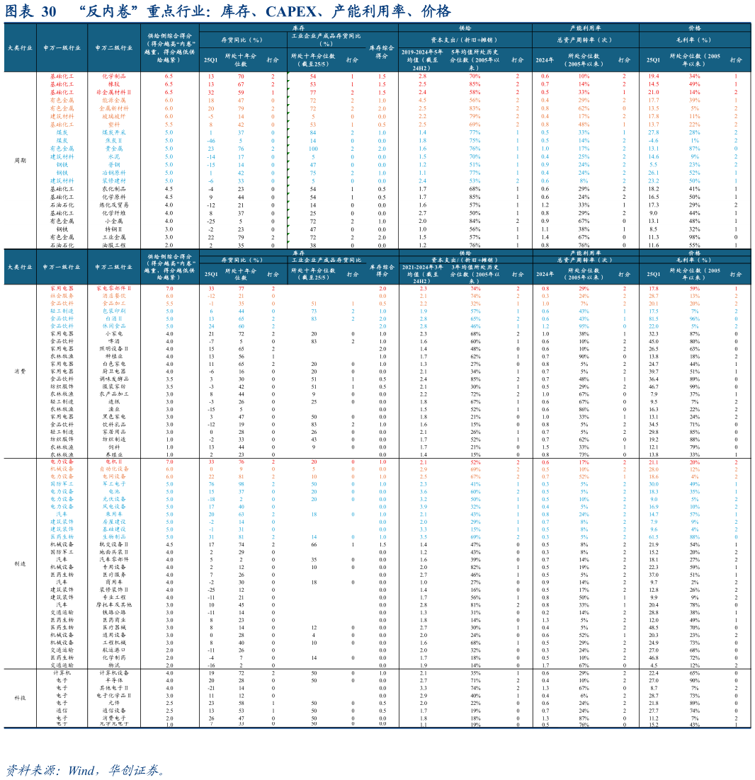Select the top 申万一级行业 column header
The image size is (755, 780).
point(62,48)
